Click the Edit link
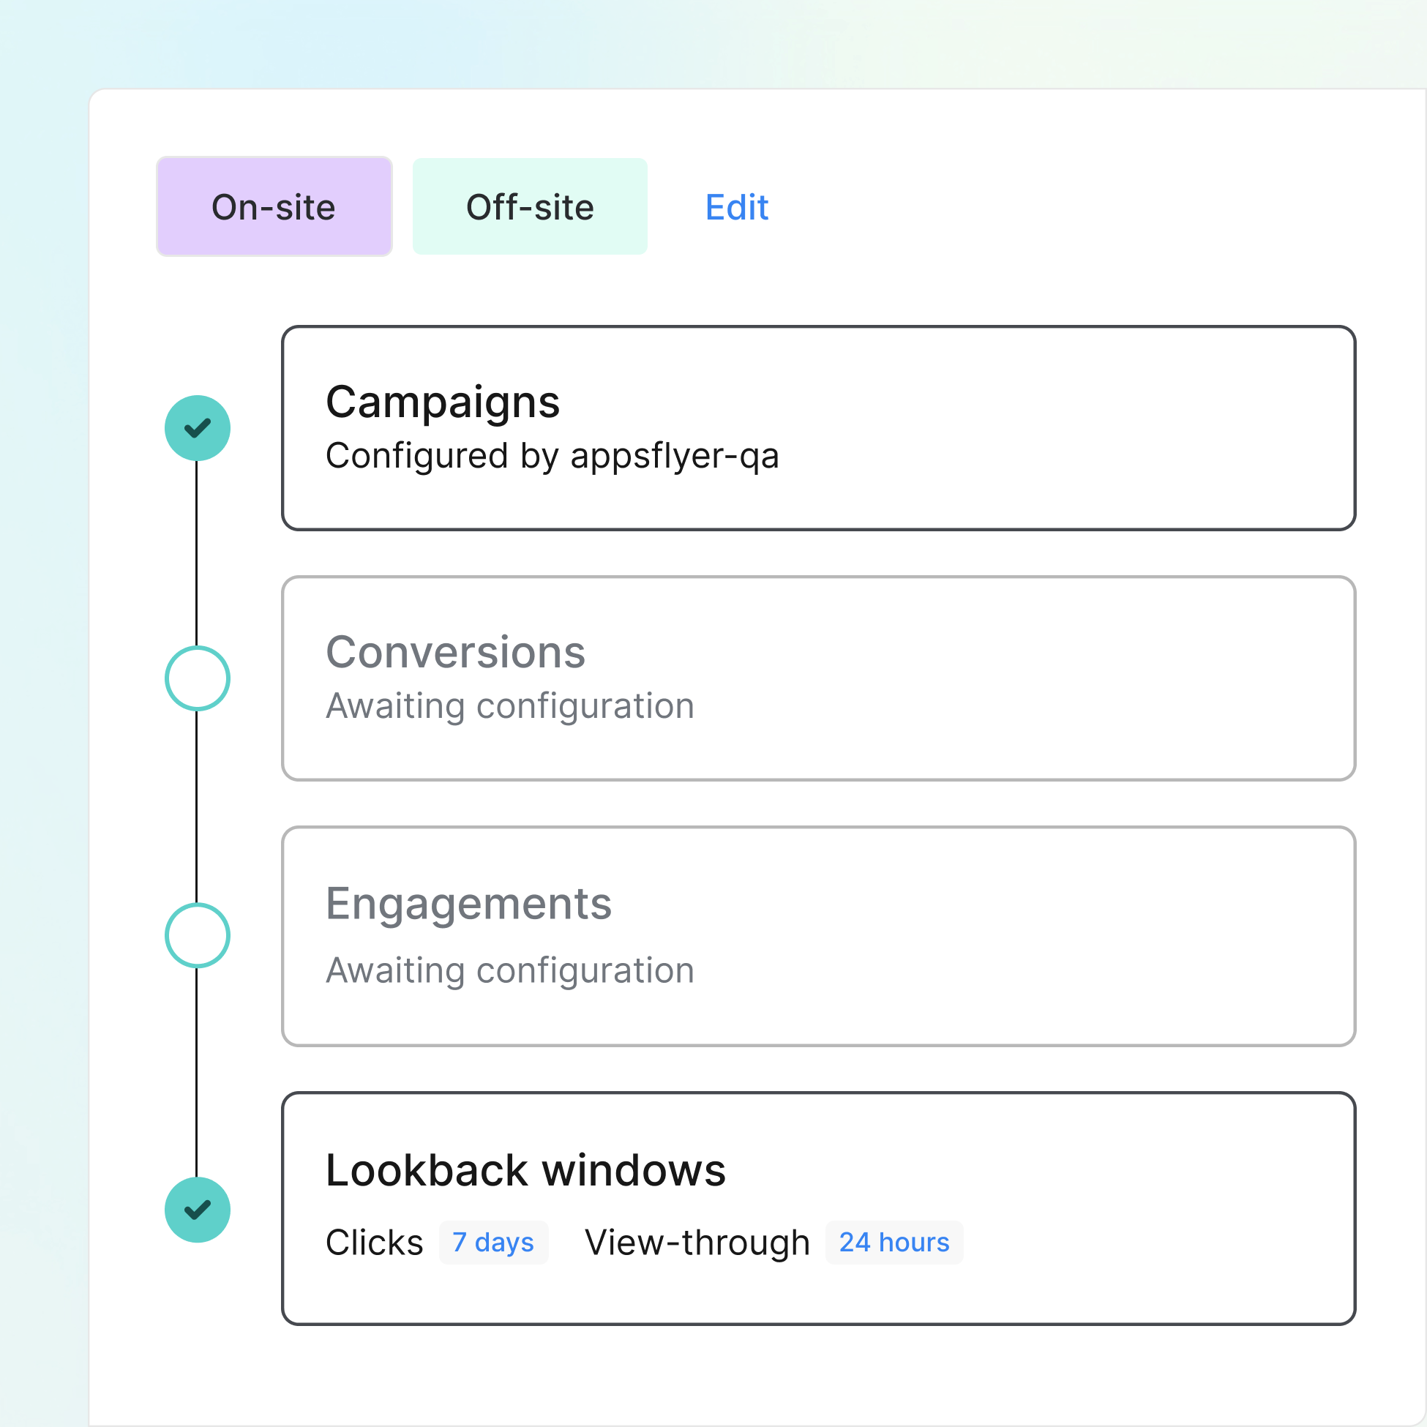The height and width of the screenshot is (1427, 1427). point(736,207)
